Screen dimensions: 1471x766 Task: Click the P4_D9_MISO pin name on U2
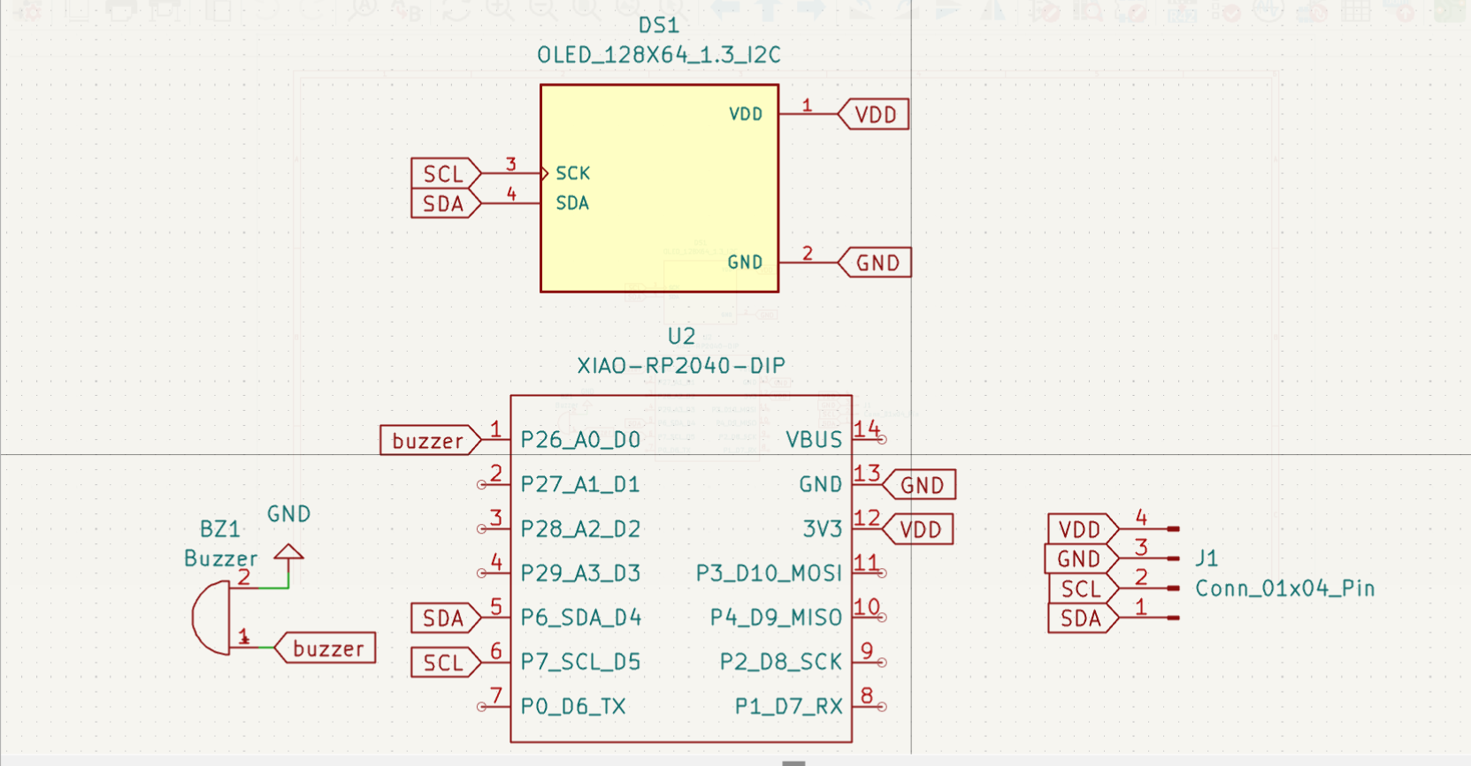(x=777, y=618)
